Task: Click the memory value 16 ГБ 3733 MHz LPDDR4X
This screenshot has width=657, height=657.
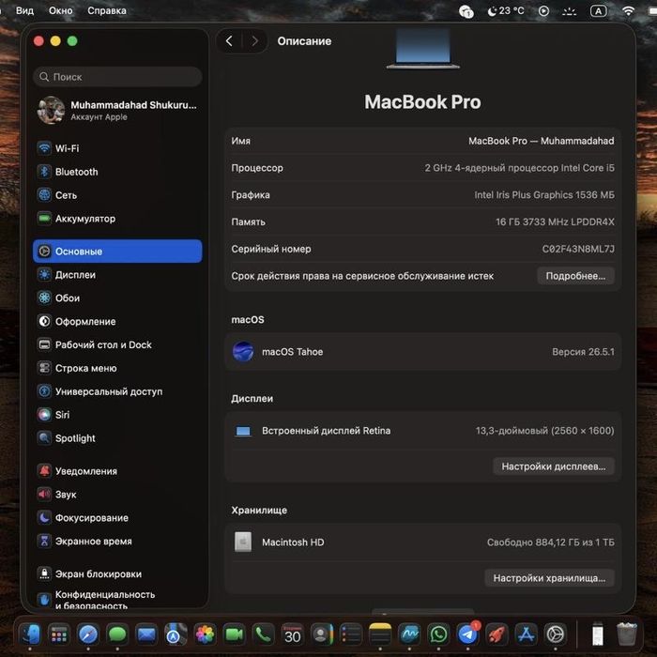Action: pos(556,222)
